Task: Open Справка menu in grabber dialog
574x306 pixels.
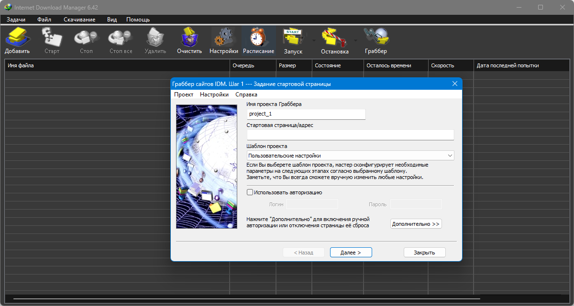Action: coord(246,95)
